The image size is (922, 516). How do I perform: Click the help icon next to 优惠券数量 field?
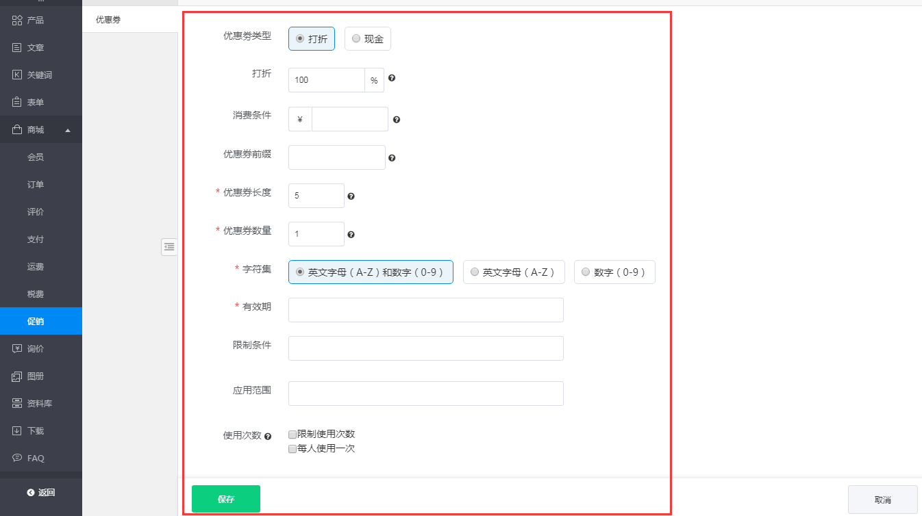coord(351,235)
